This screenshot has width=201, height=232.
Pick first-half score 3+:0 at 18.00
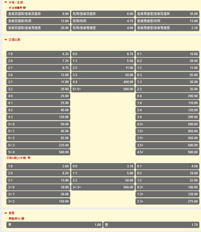(38, 187)
